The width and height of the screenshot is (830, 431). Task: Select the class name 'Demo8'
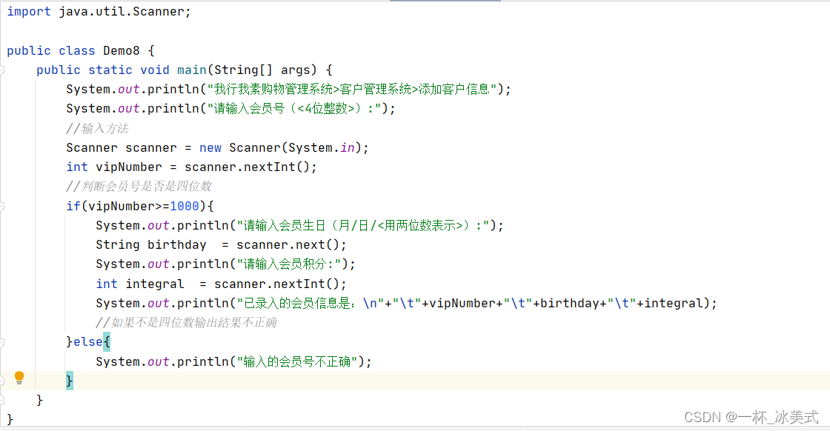coord(122,51)
